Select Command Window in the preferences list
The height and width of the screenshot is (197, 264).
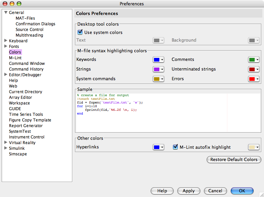pyautogui.click(x=27, y=64)
